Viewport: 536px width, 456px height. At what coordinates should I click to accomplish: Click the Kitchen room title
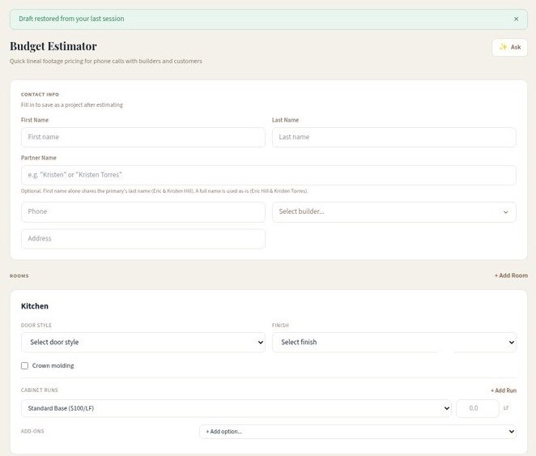pos(35,306)
